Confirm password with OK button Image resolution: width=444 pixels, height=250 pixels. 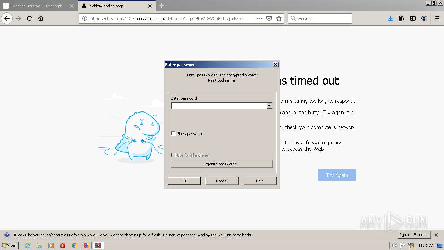[184, 181]
